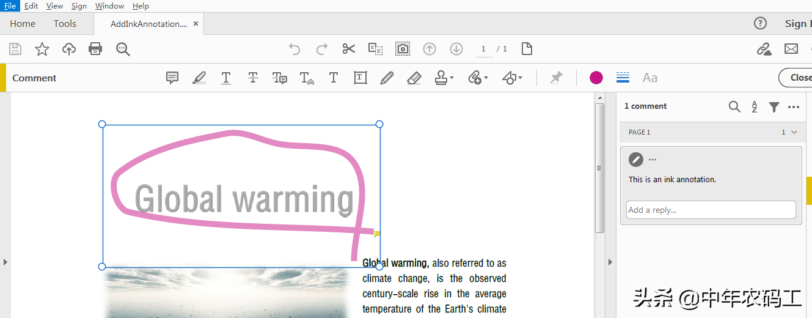Close the Comment toolbar
The width and height of the screenshot is (812, 318).
click(796, 78)
